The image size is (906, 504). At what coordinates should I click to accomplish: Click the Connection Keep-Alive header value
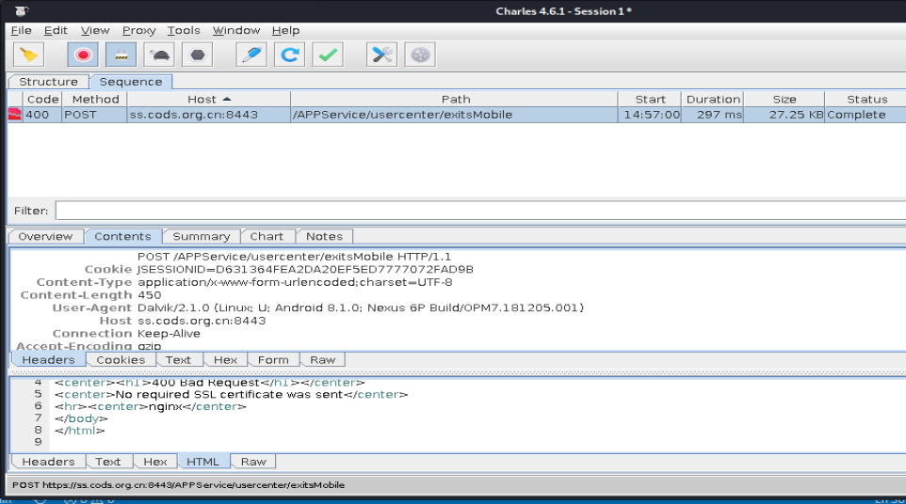coord(169,334)
